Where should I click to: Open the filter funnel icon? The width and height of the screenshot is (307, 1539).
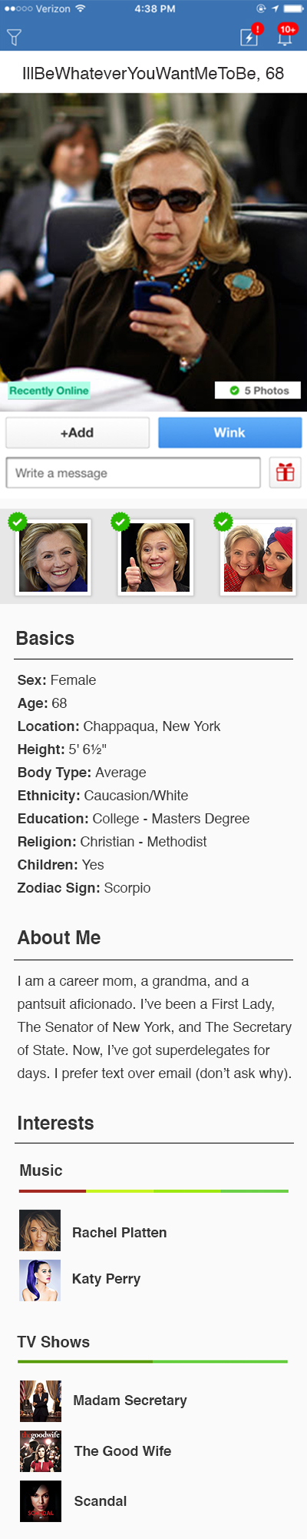[x=14, y=36]
